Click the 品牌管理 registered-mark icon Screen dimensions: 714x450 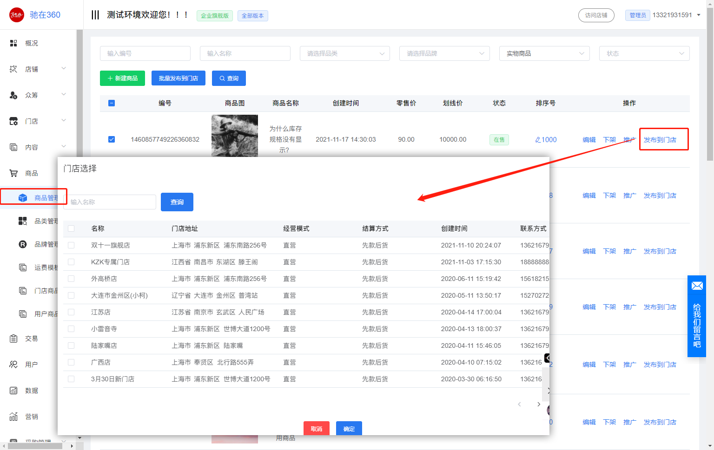(x=23, y=244)
